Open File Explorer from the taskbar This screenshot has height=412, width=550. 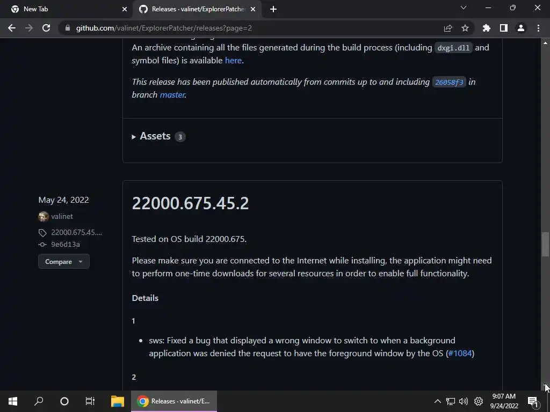tap(118, 401)
